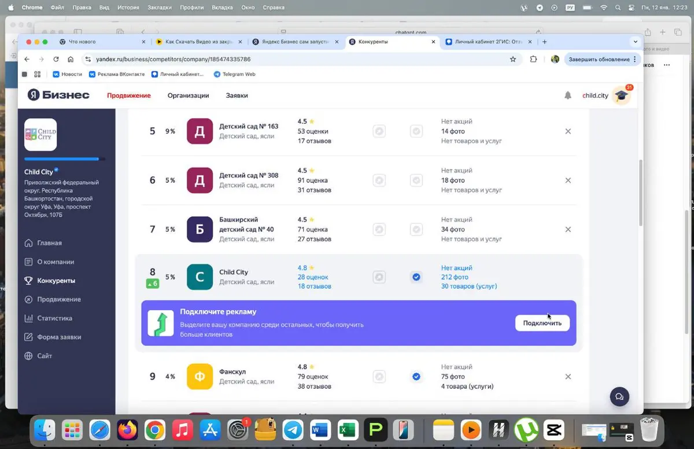Viewport: 694px width, 449px height.
Task: Open the Фанскул company avatar
Action: tap(200, 377)
